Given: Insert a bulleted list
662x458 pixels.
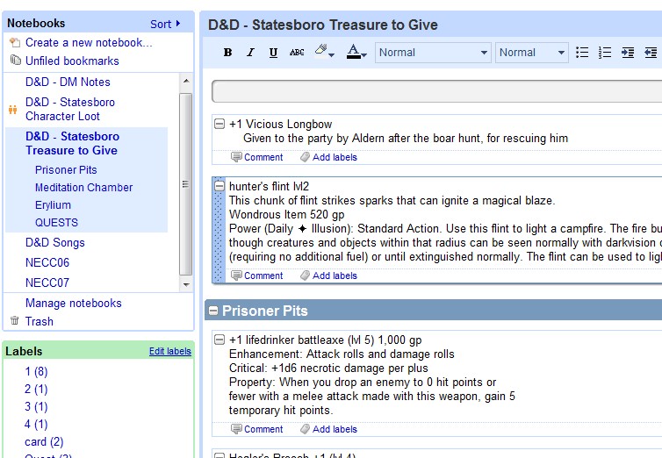Looking at the screenshot, I should (582, 53).
